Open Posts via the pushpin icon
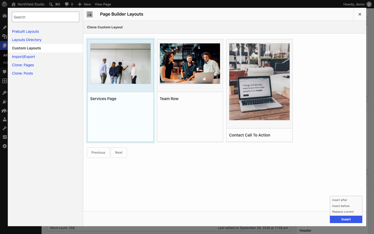 [4, 28]
